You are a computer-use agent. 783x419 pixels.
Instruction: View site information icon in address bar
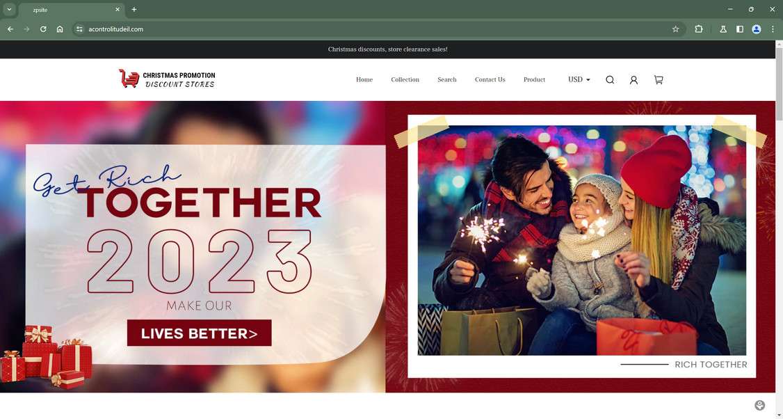pos(79,29)
